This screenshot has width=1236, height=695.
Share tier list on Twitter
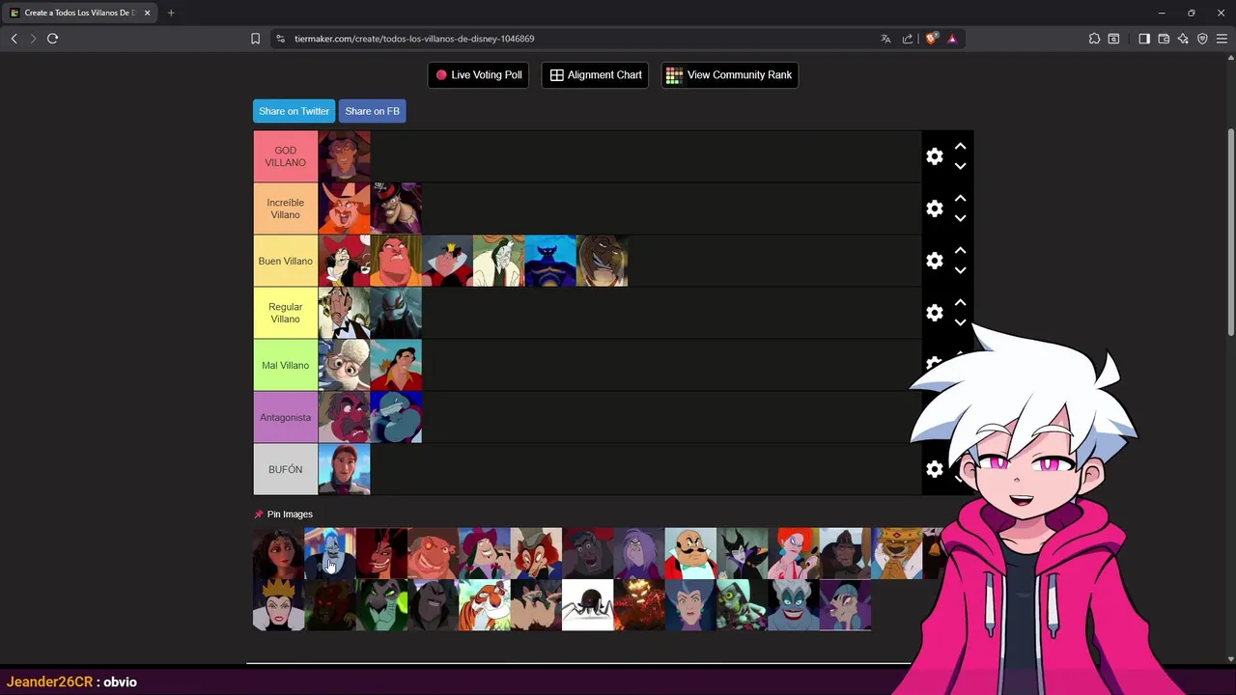294,111
